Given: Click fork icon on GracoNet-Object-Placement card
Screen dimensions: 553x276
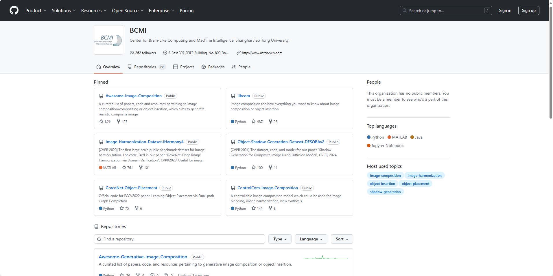Looking at the screenshot, I should [137, 208].
